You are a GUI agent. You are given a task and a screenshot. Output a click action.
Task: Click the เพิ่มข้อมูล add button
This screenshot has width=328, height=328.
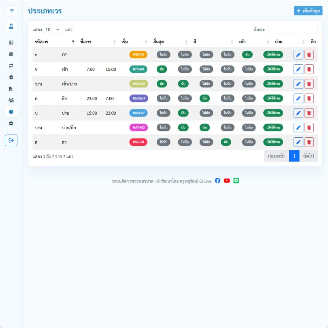point(308,11)
